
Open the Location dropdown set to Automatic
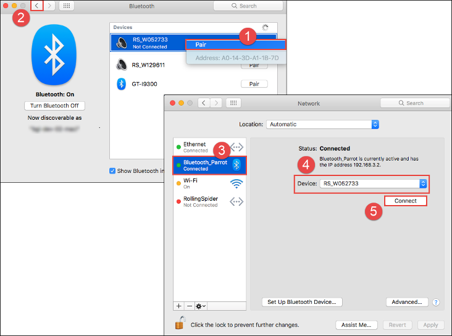click(322, 124)
